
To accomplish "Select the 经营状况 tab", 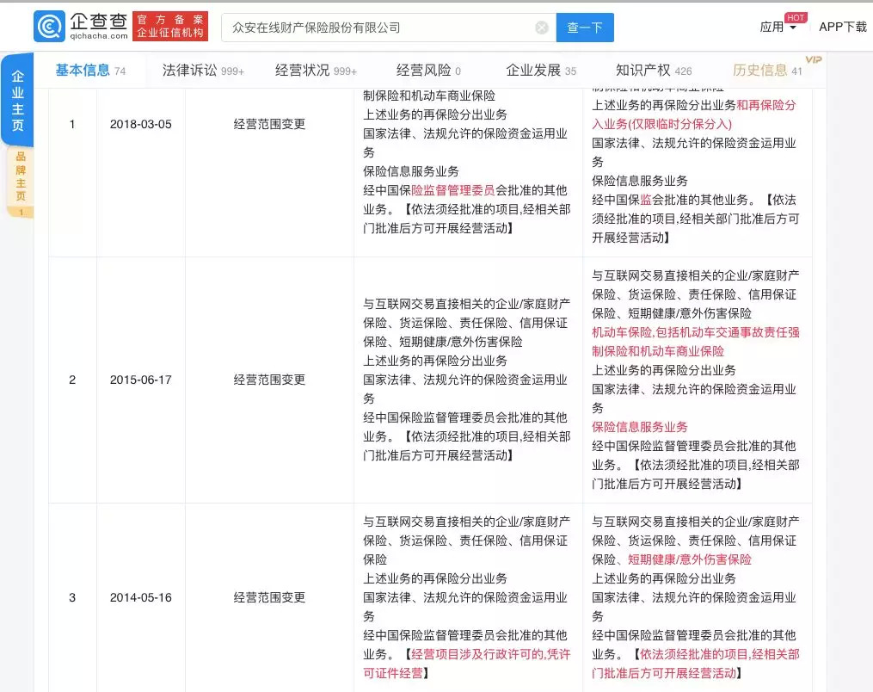I will (316, 71).
